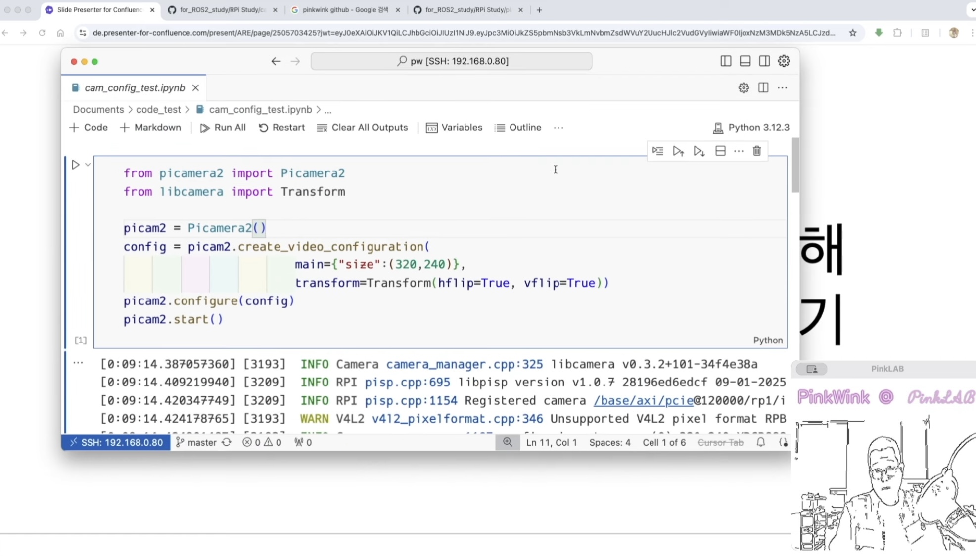Toggle the bottom panel layout
This screenshot has height=556, width=976.
coord(744,61)
